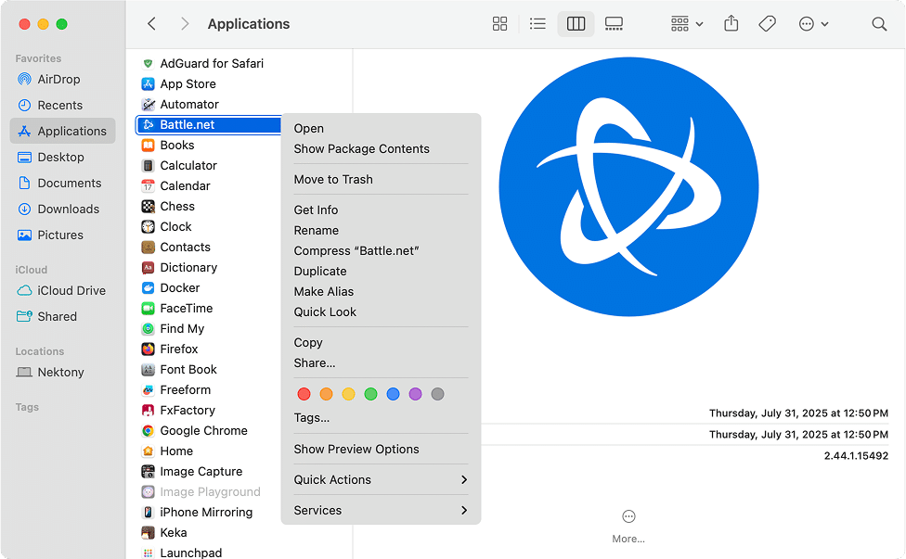The image size is (906, 559).
Task: Switch to icon view in toolbar
Action: [x=499, y=24]
